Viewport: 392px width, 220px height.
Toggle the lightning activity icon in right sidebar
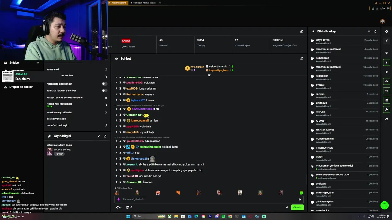pyautogui.click(x=386, y=63)
